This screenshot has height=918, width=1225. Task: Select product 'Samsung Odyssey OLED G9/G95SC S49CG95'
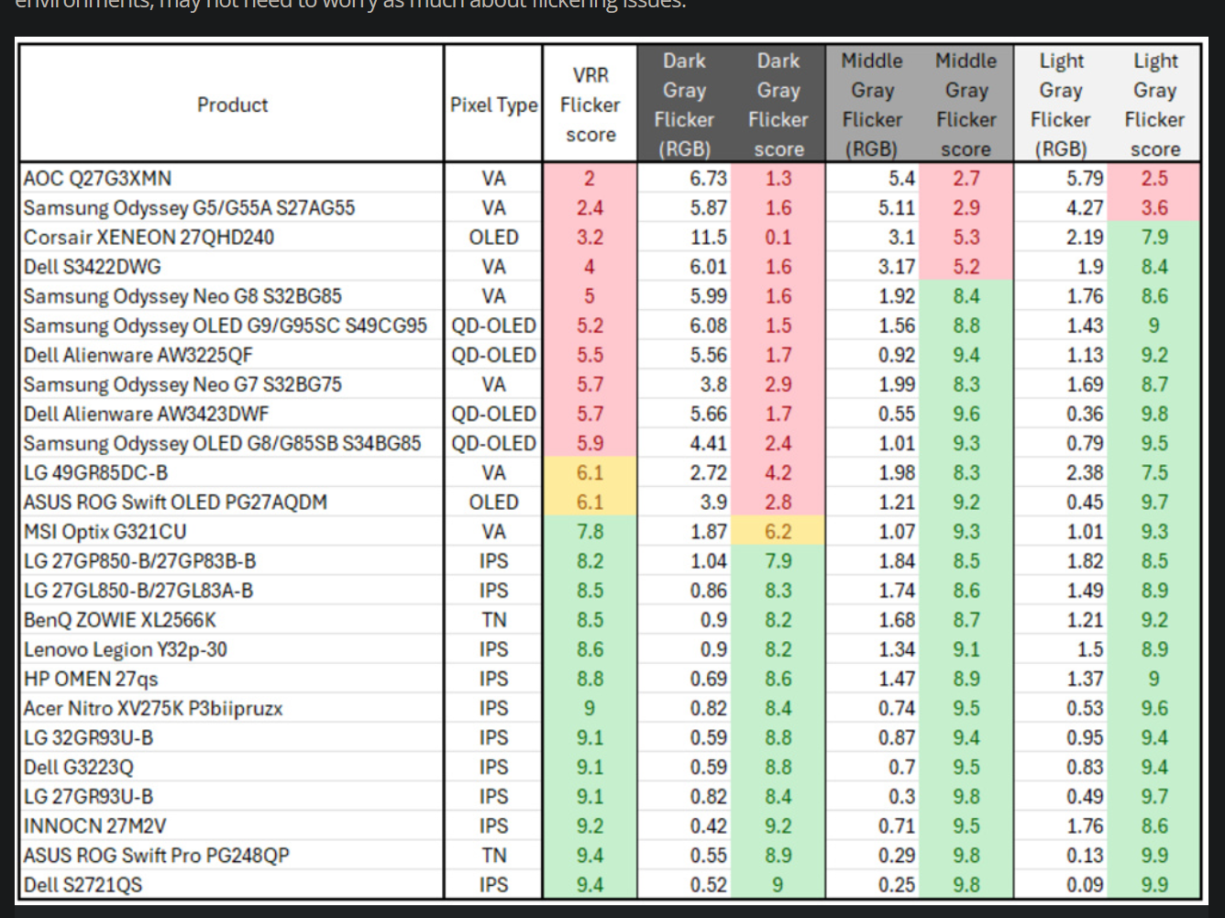tap(225, 325)
